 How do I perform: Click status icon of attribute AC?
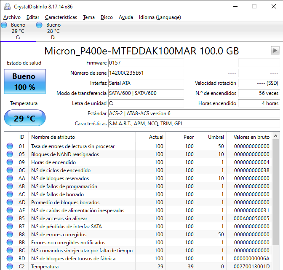pos(10,194)
